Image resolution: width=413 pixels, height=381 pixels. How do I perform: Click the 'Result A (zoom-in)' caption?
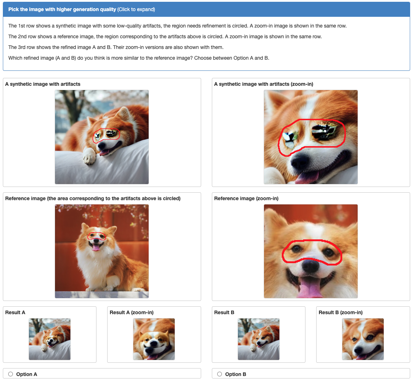pos(131,312)
